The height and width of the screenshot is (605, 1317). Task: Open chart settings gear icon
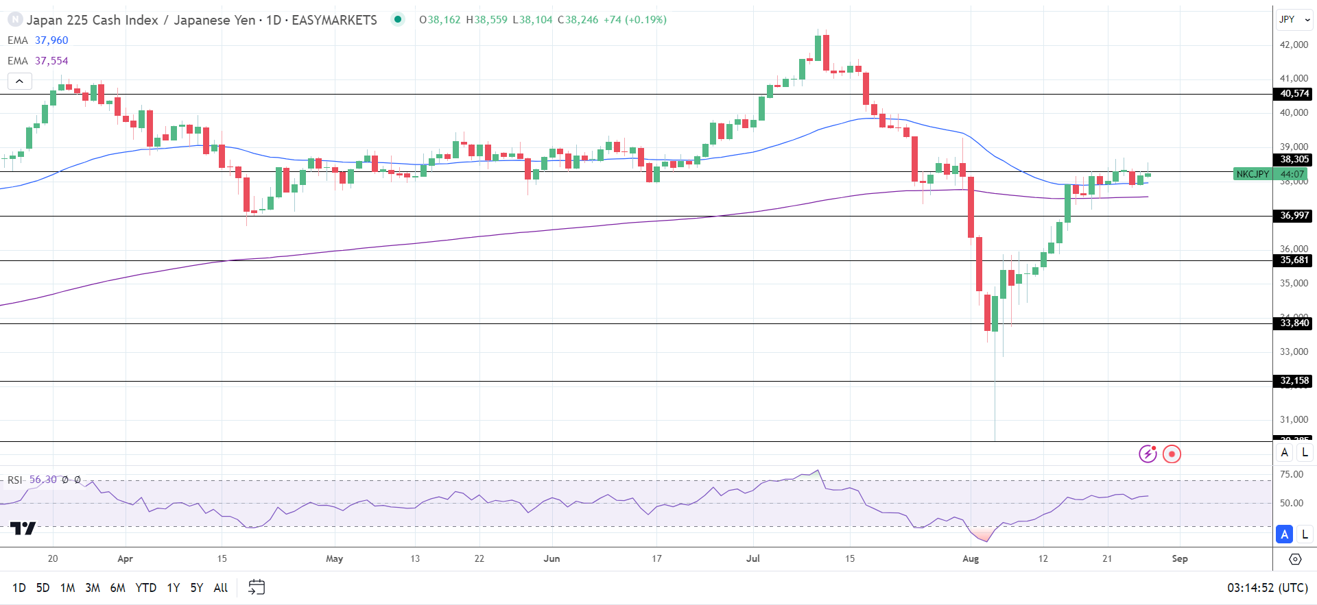pos(1295,559)
